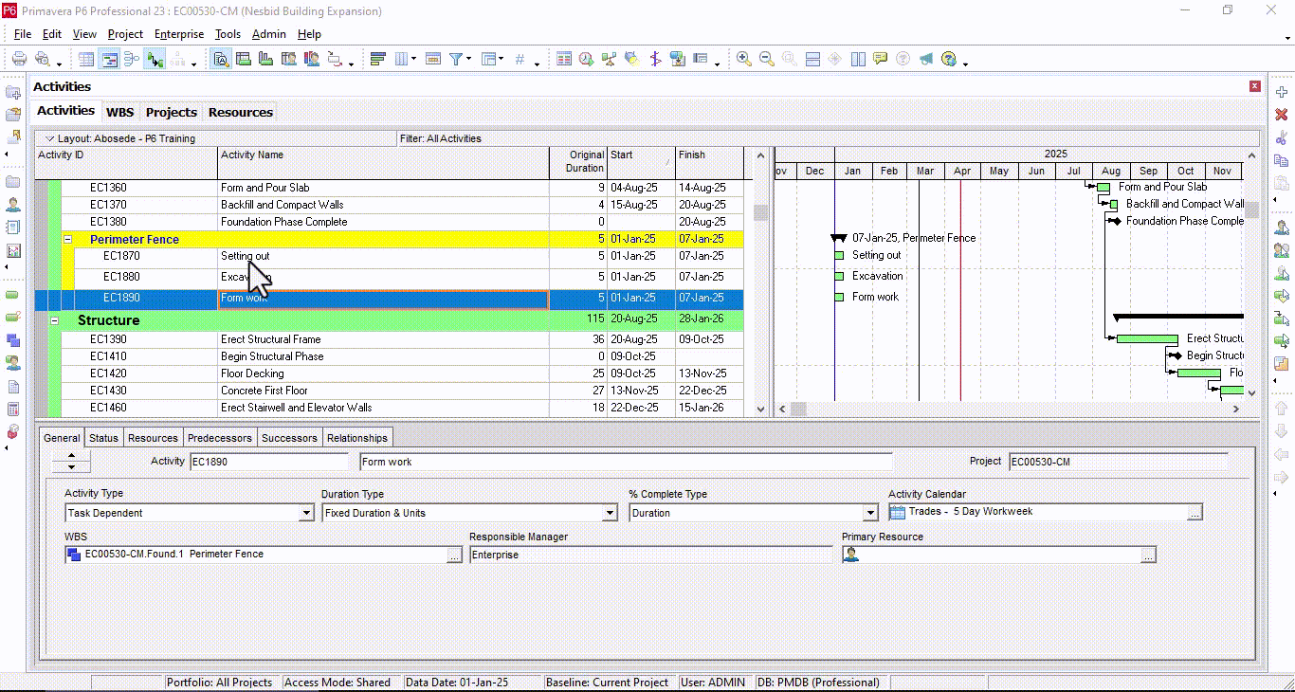
Task: Click the Gantt chart horizontal scrollbar
Action: 1010,409
